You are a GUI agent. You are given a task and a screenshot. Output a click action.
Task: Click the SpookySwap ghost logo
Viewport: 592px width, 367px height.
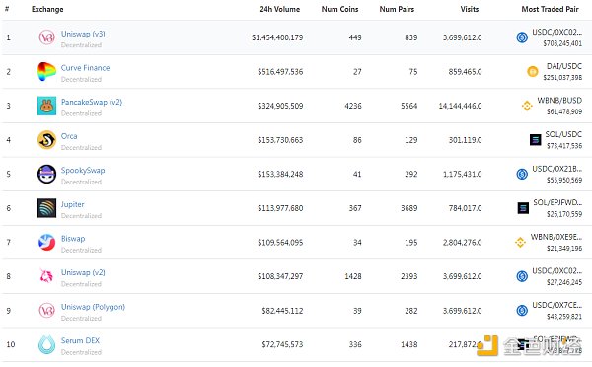pos(46,174)
